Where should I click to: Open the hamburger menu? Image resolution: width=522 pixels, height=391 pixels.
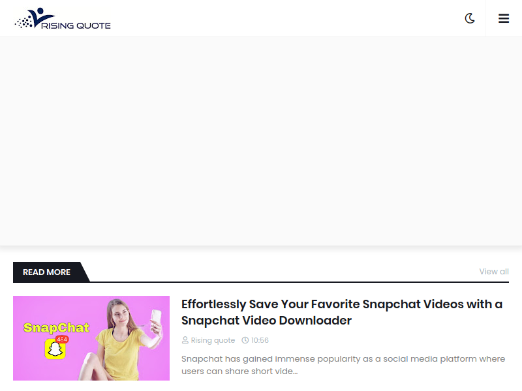[x=504, y=18]
